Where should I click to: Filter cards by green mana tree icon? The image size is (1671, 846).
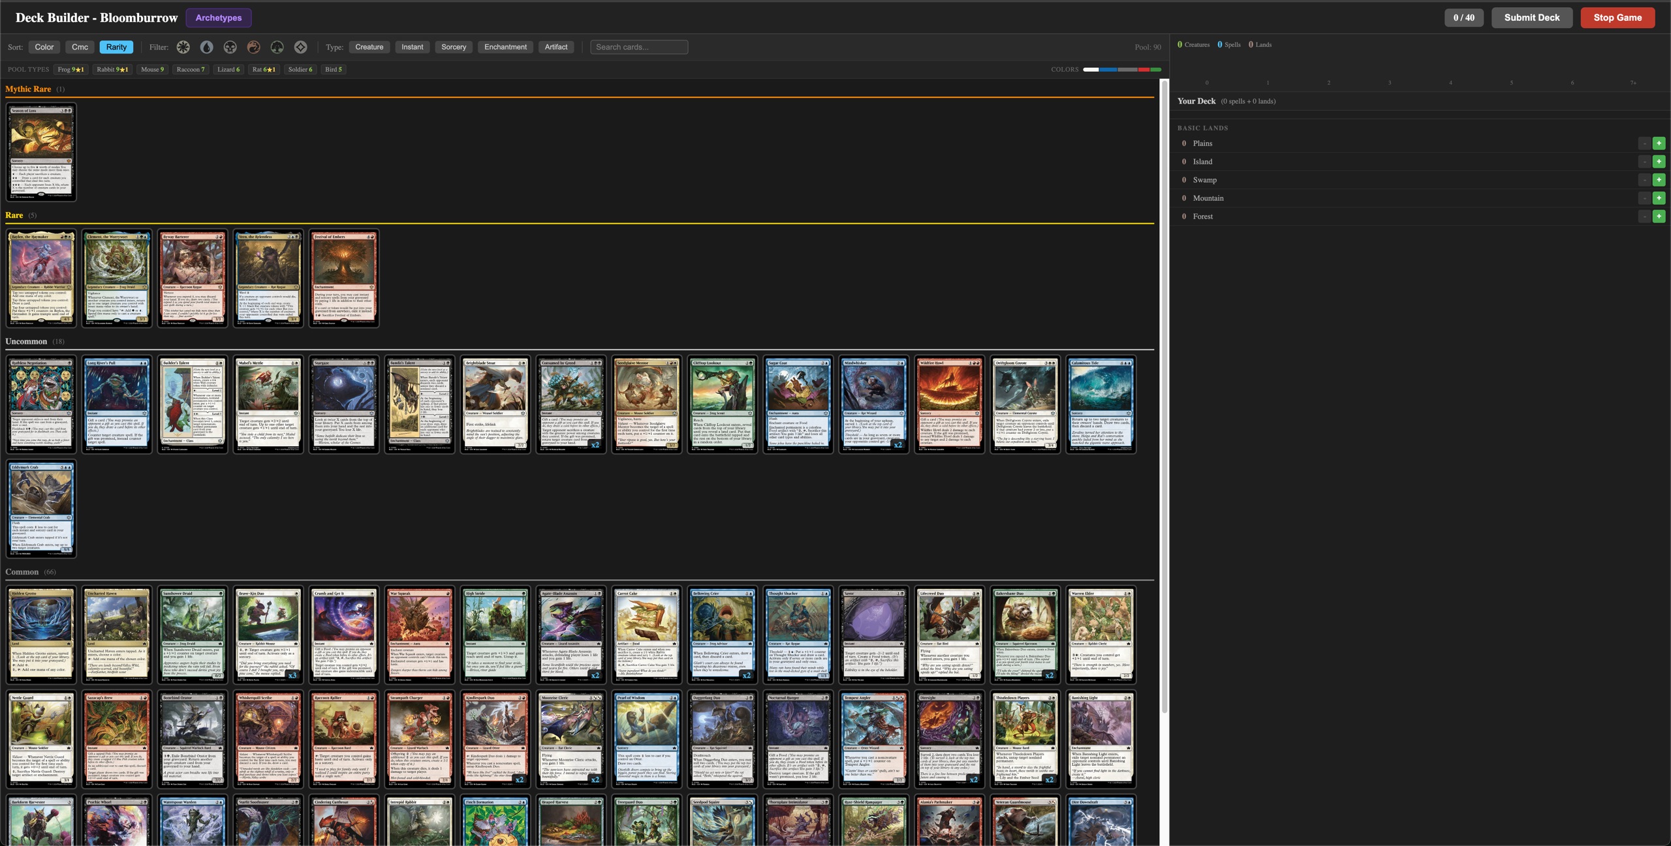(277, 47)
